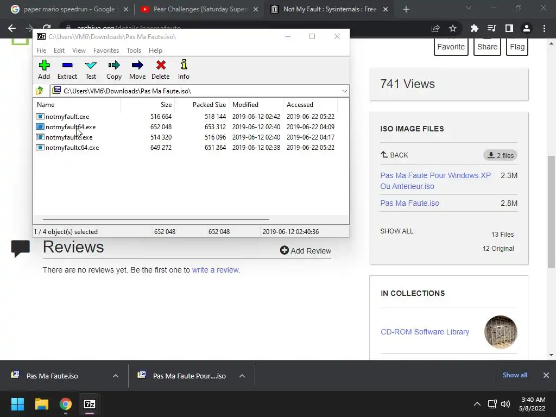Image resolution: width=556 pixels, height=417 pixels.
Task: Click the webpage vertical scrollbar thumb
Action: tap(551, 212)
